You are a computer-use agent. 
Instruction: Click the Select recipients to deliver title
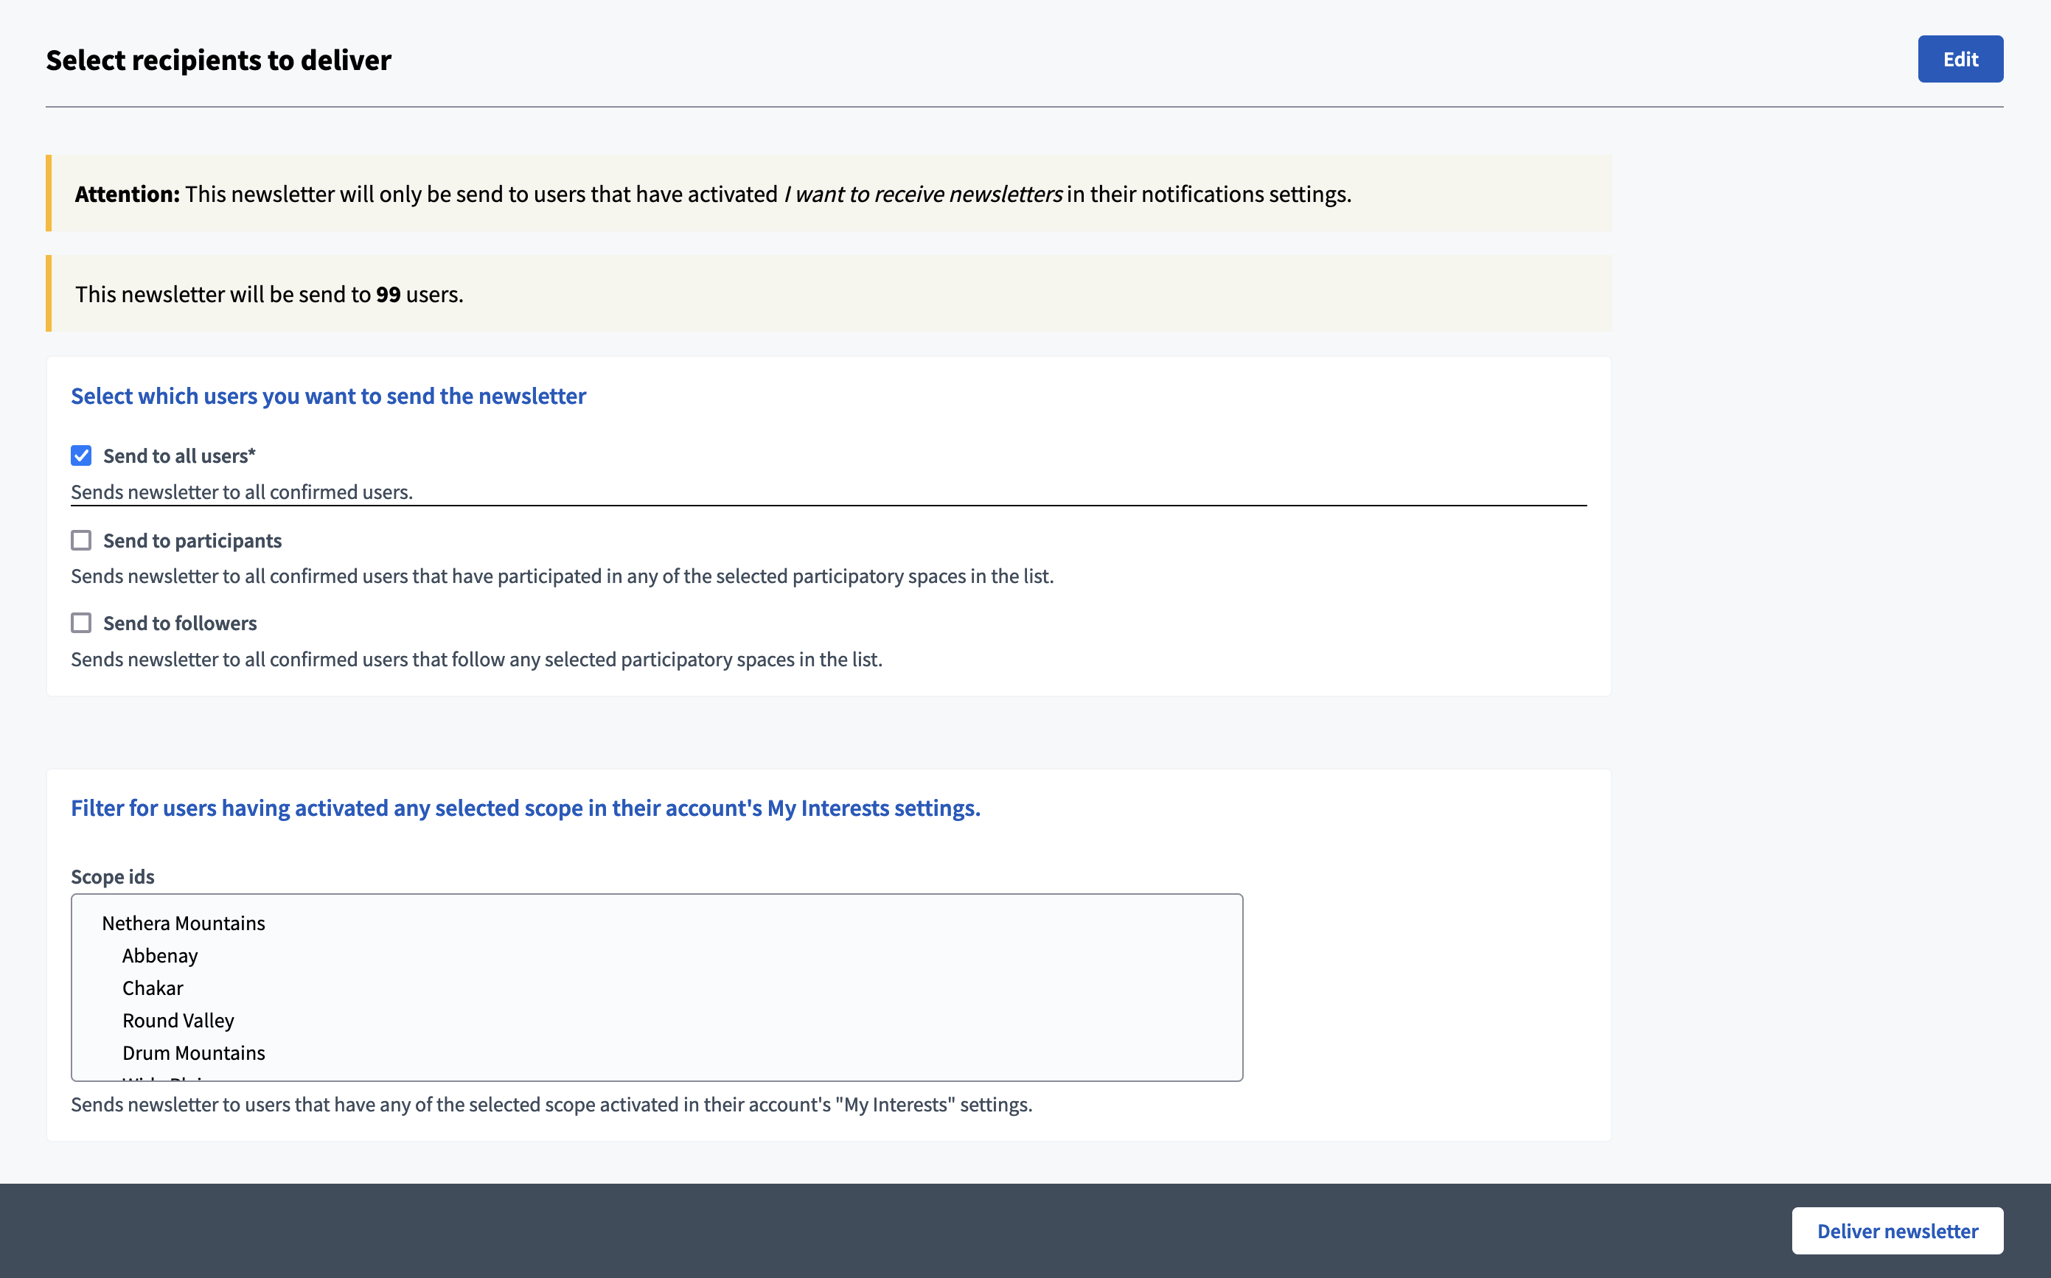(x=218, y=60)
